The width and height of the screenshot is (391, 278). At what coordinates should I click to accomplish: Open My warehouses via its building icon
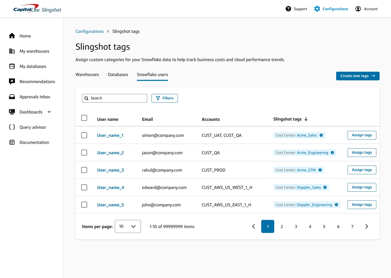pos(12,51)
